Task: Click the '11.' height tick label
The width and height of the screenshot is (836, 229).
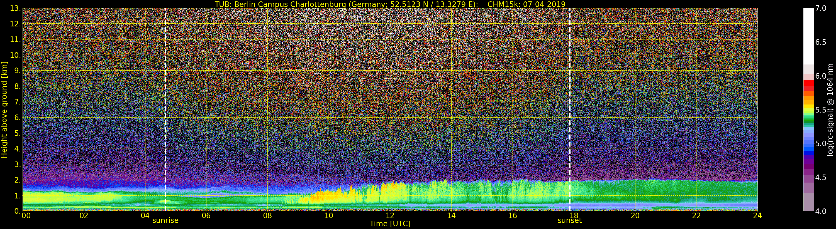Action: pyautogui.click(x=15, y=39)
